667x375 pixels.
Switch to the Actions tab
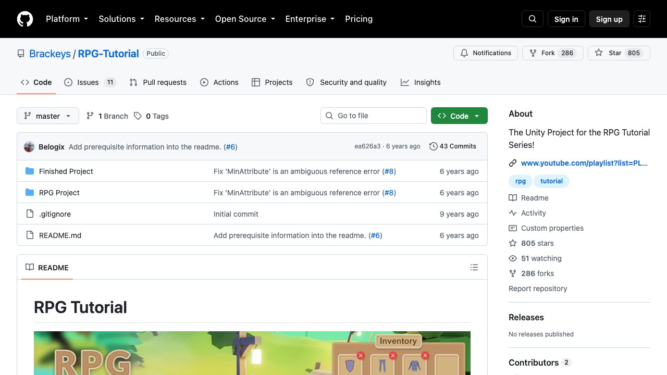[x=219, y=82]
